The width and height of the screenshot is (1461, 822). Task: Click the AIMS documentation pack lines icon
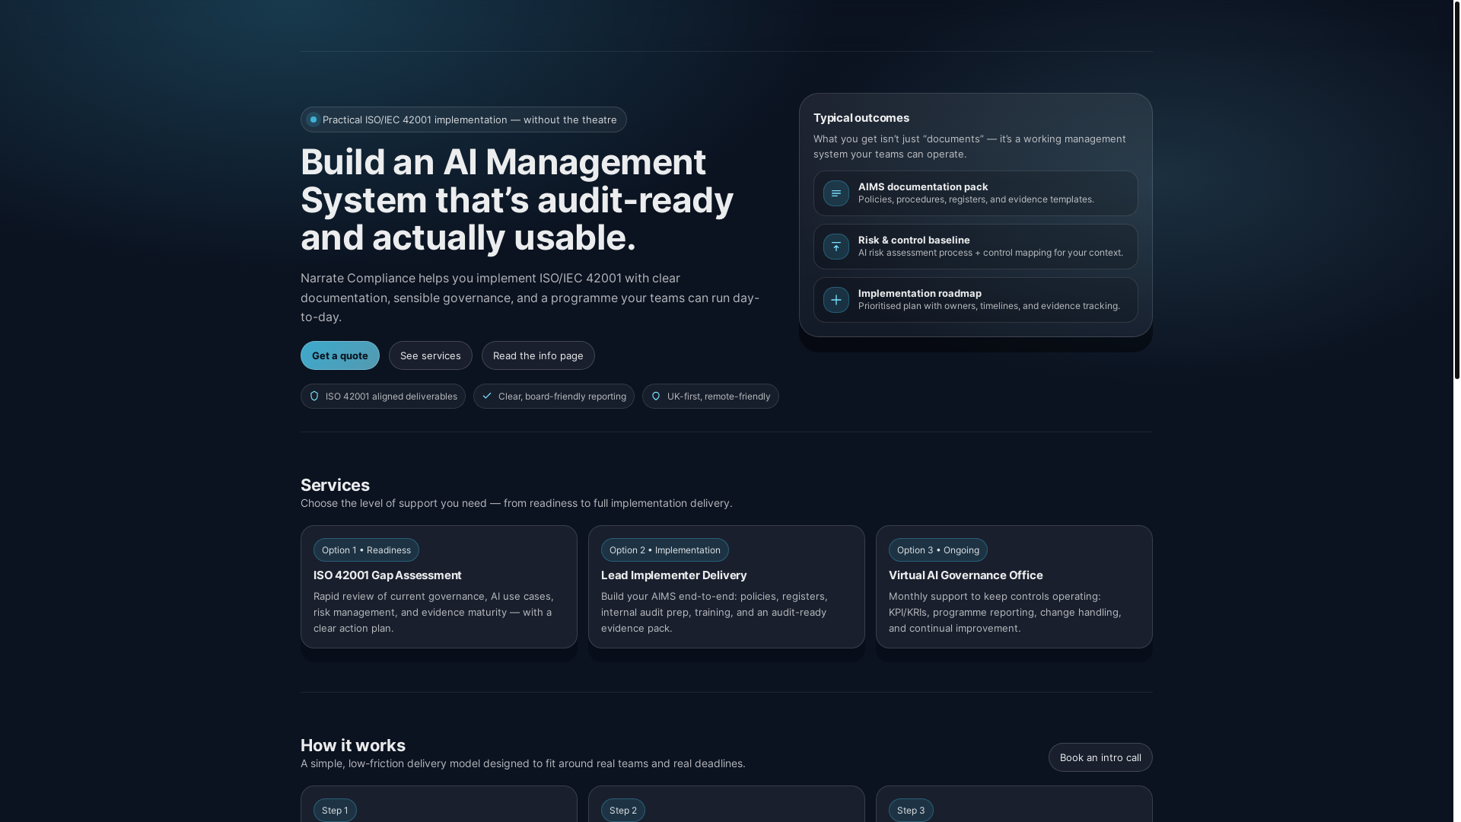click(836, 193)
